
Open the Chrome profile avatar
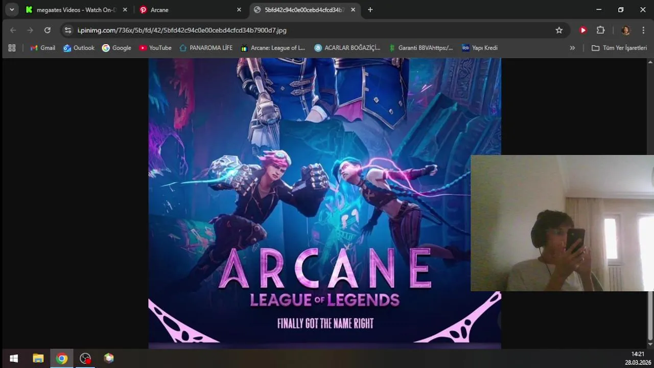625,30
